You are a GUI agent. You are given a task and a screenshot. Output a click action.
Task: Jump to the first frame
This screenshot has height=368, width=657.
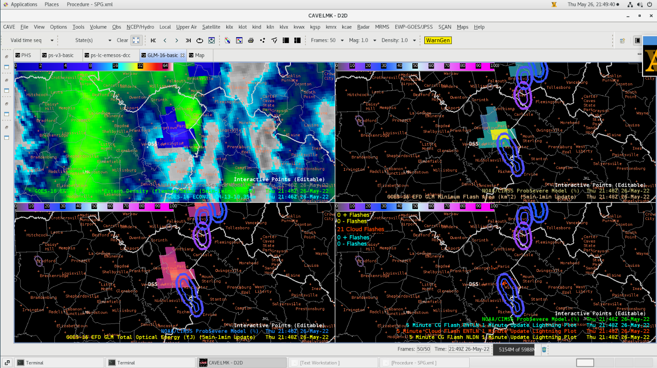[153, 41]
